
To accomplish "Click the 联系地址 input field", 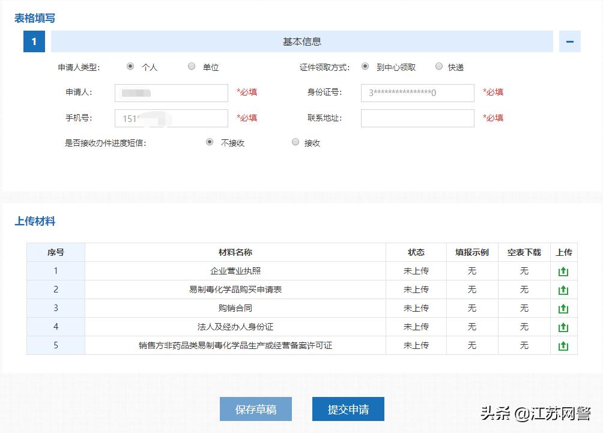I will coord(417,118).
